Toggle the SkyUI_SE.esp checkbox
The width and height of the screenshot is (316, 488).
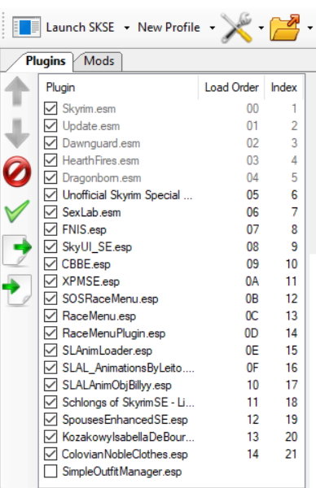tap(50, 246)
